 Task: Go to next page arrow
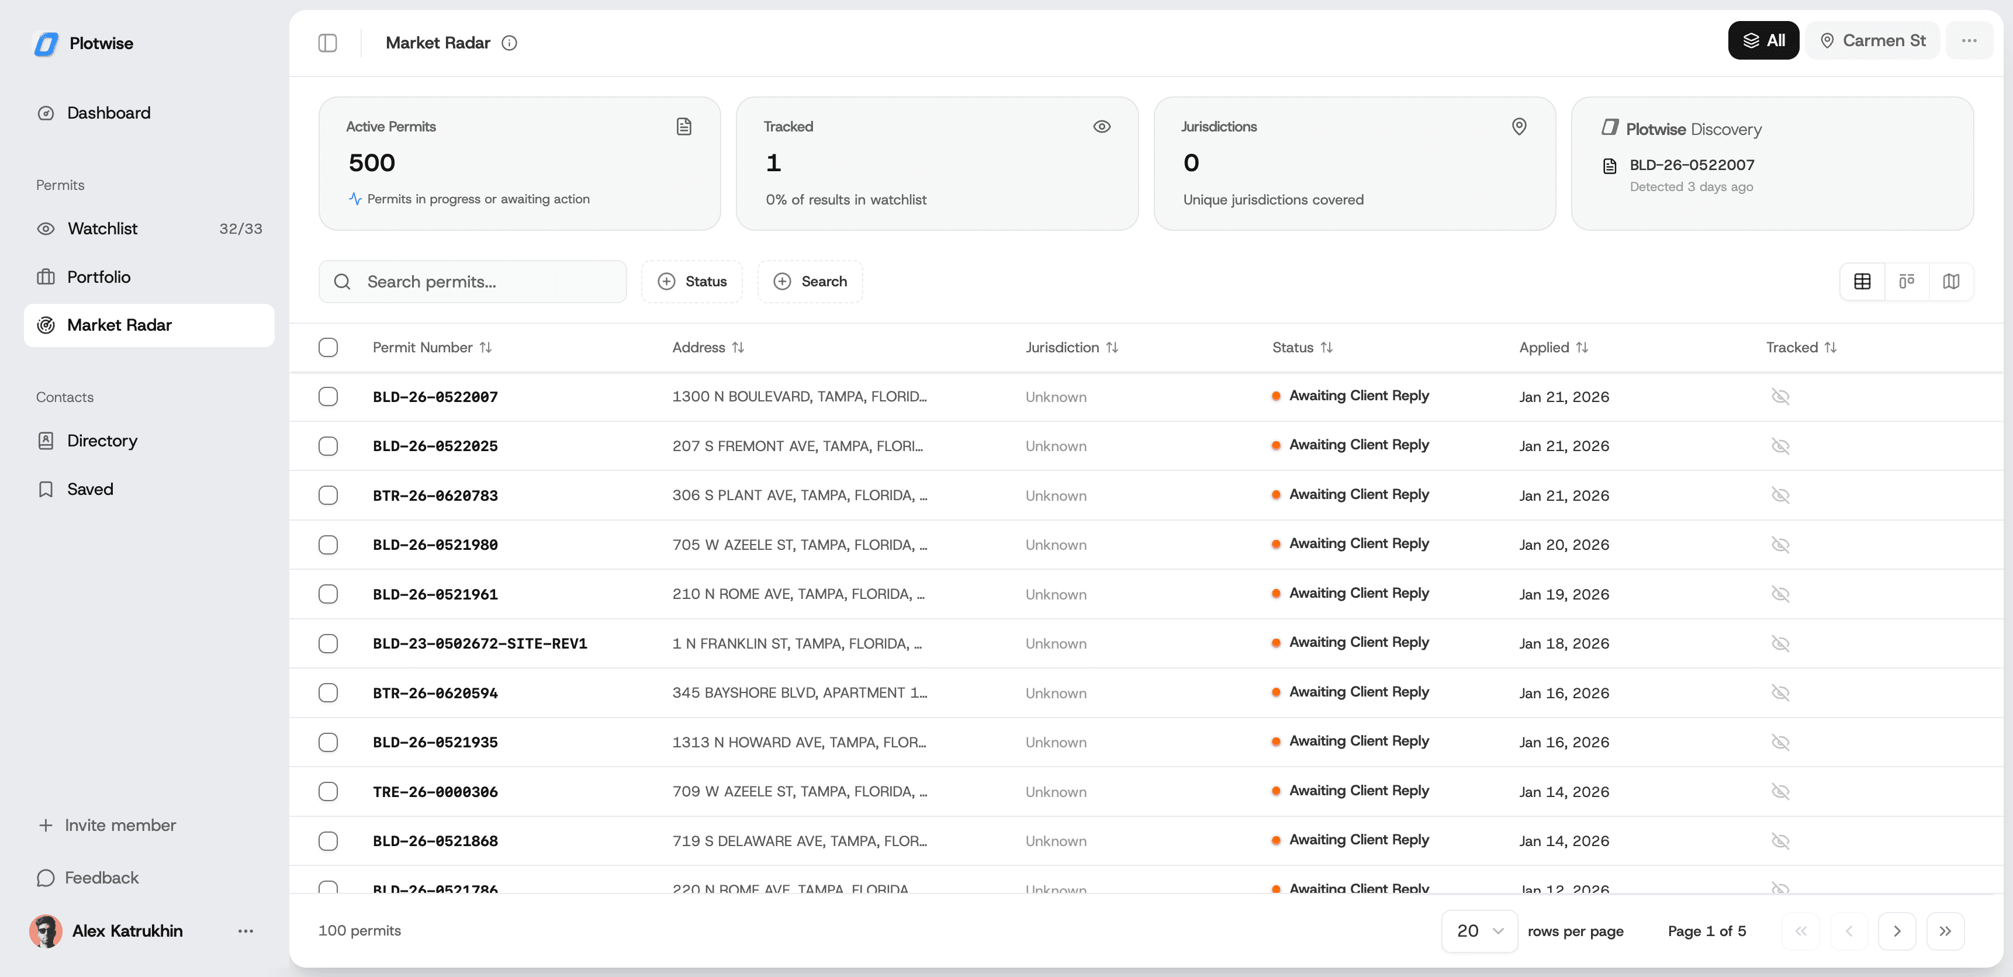[1897, 931]
